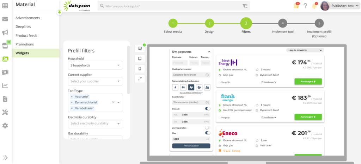
Task: Go to step 4 Implement tool
Action: tap(282, 24)
